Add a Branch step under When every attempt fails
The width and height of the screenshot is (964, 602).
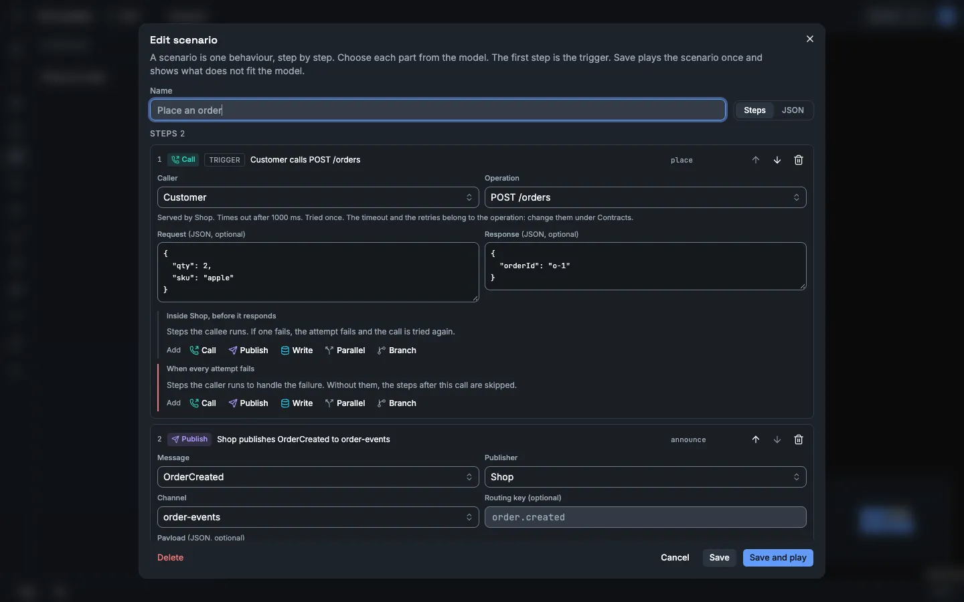pyautogui.click(x=397, y=403)
